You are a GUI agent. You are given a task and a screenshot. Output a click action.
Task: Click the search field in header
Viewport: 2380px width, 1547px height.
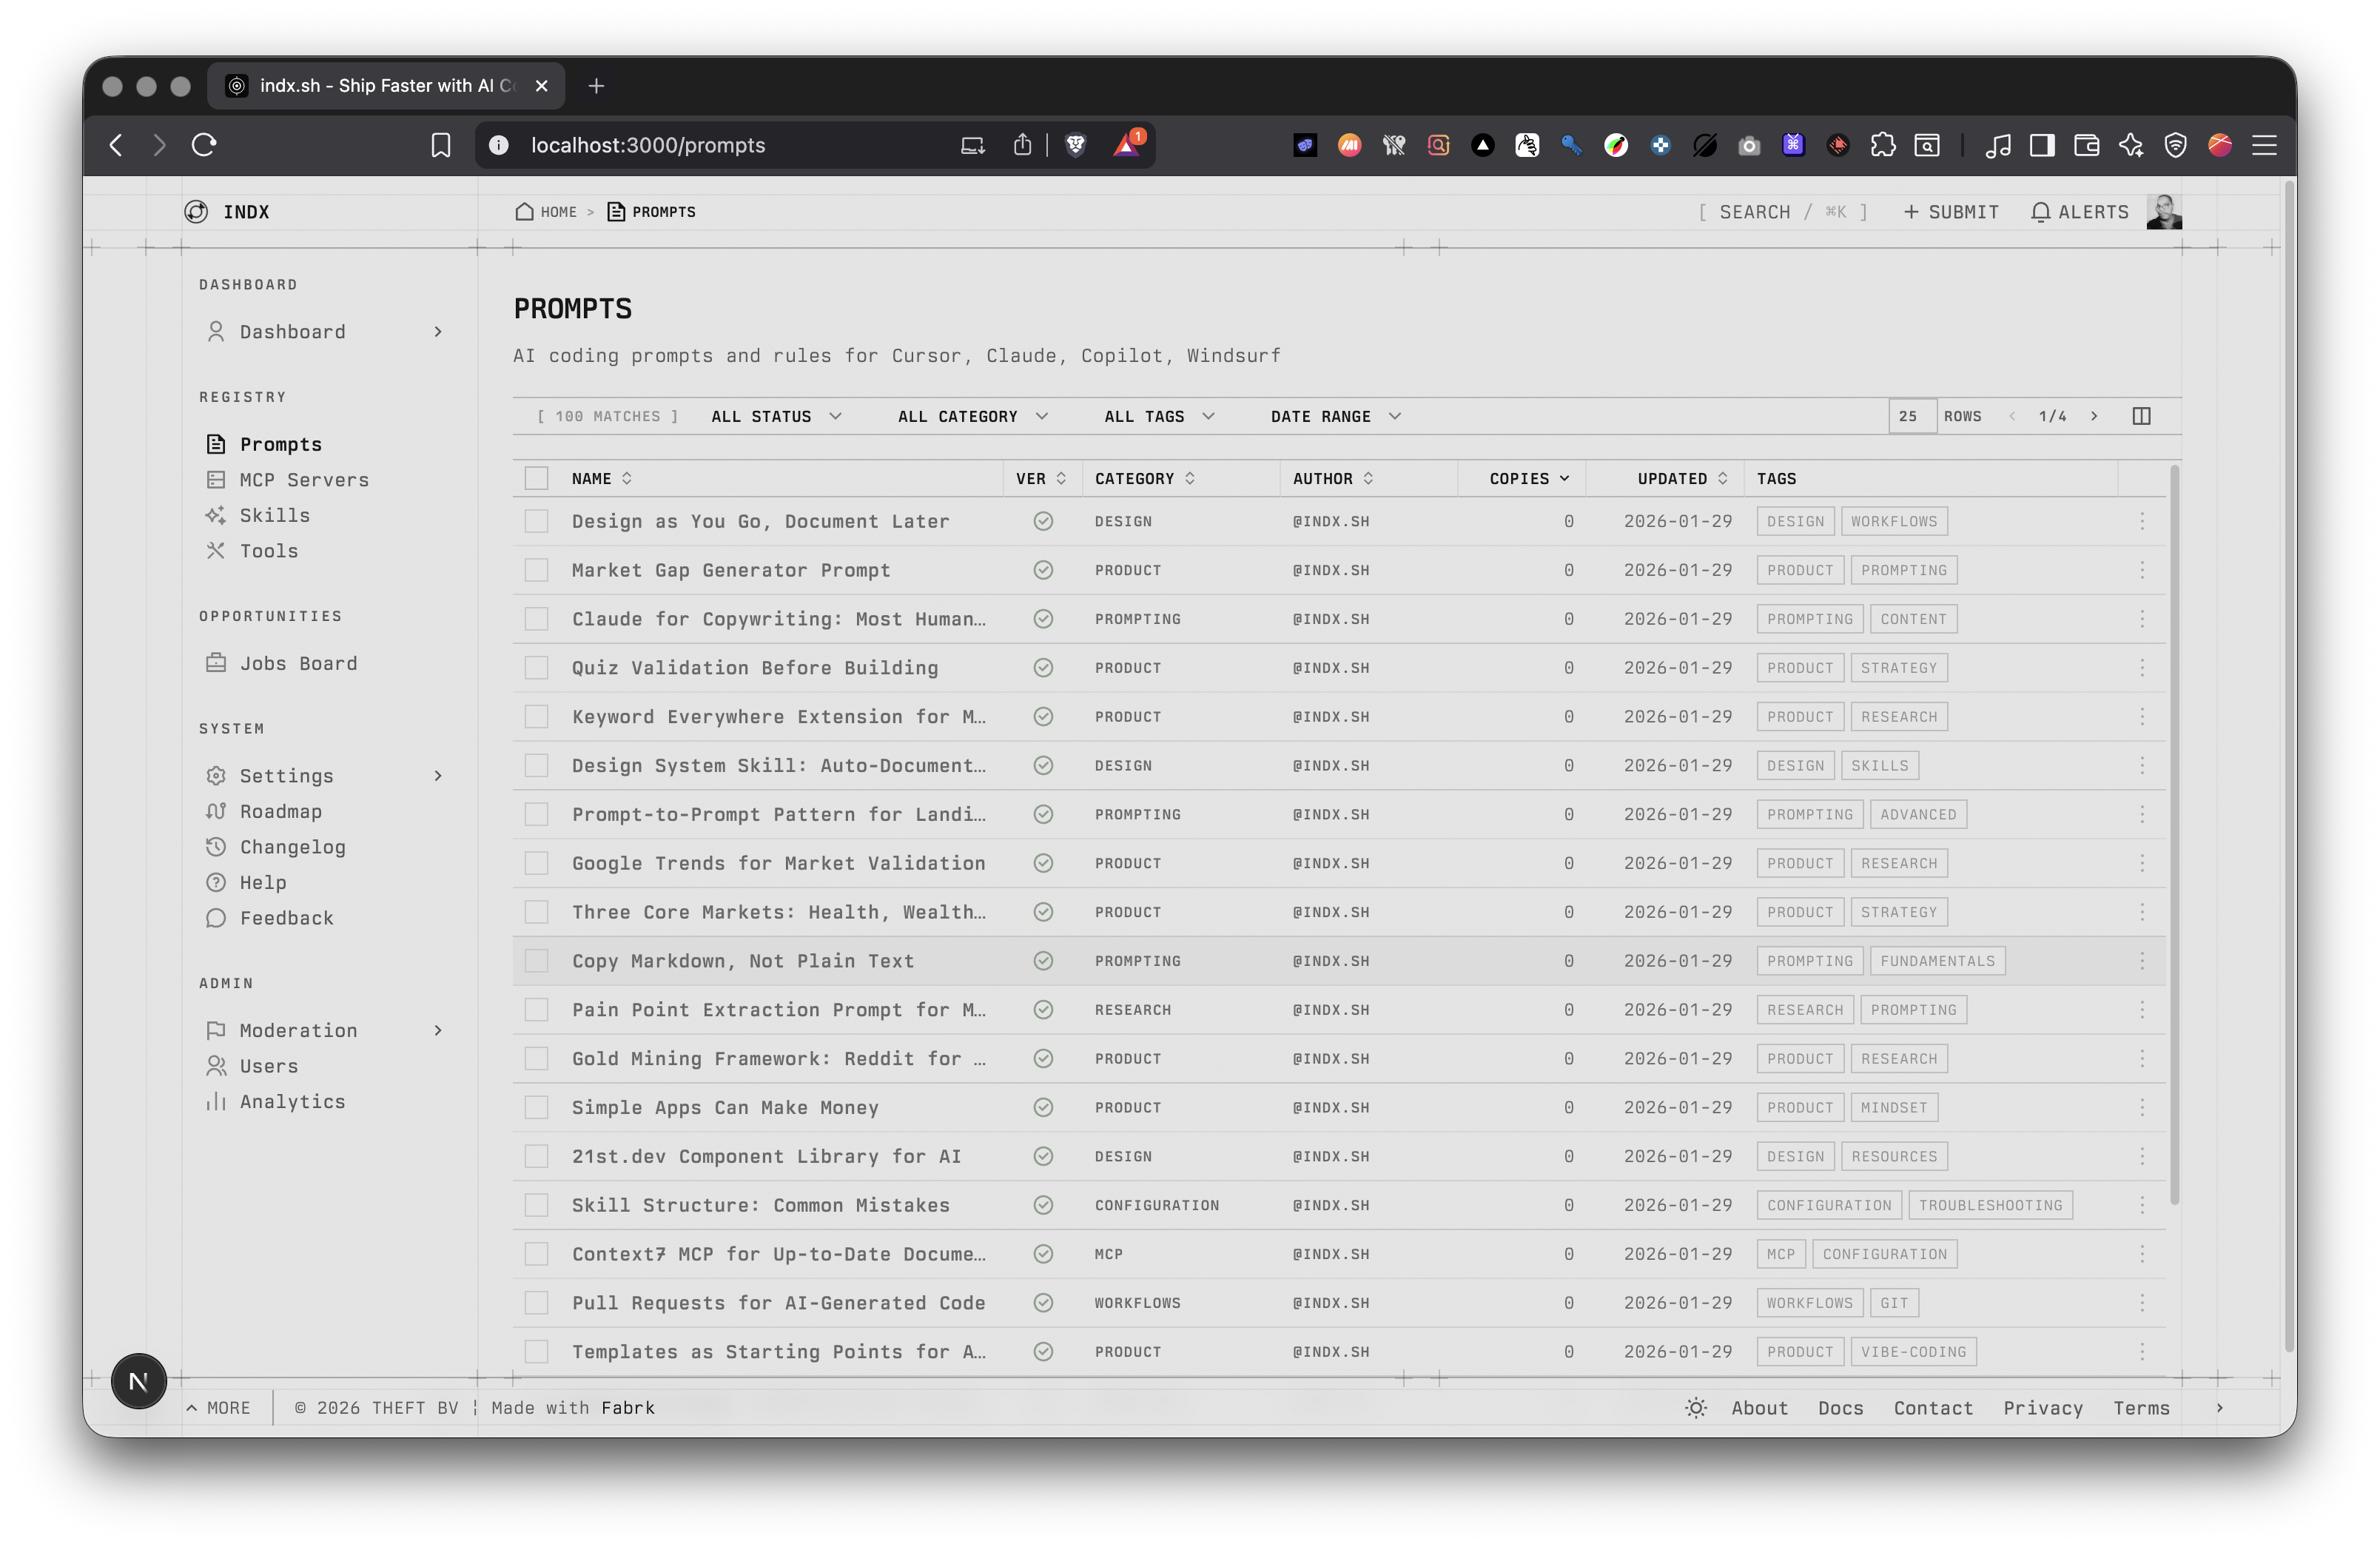pyautogui.click(x=1782, y=212)
